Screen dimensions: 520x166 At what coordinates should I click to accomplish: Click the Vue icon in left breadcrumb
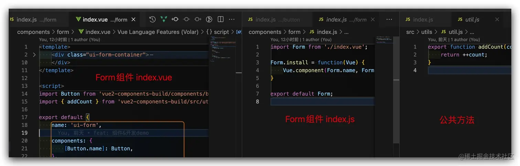[x=81, y=32]
